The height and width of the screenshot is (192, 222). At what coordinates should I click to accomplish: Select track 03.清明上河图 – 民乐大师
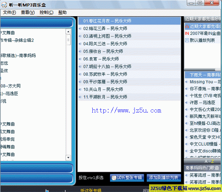[x=130, y=36]
